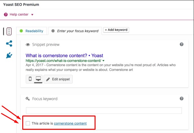The width and height of the screenshot is (194, 133).
Task: Open the advanced plug icon tab
Action: tap(9, 55)
